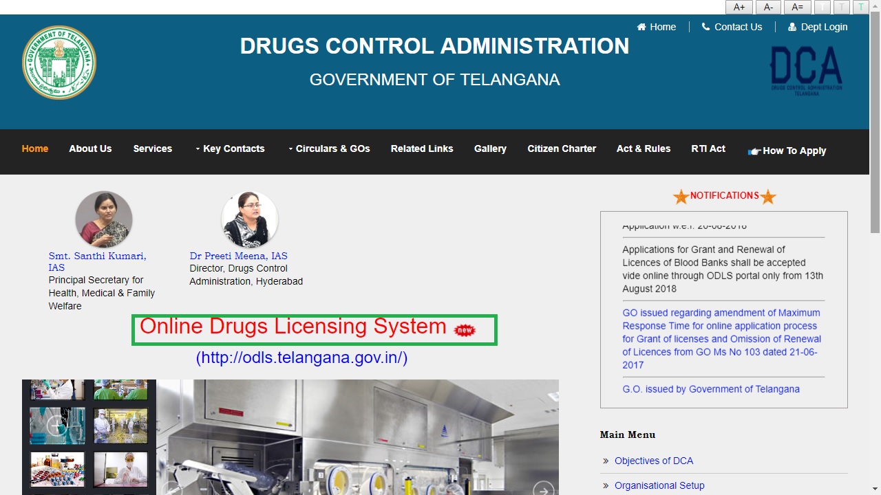Click the phone icon beside Contact Us
Image resolution: width=881 pixels, height=495 pixels.
pos(705,27)
